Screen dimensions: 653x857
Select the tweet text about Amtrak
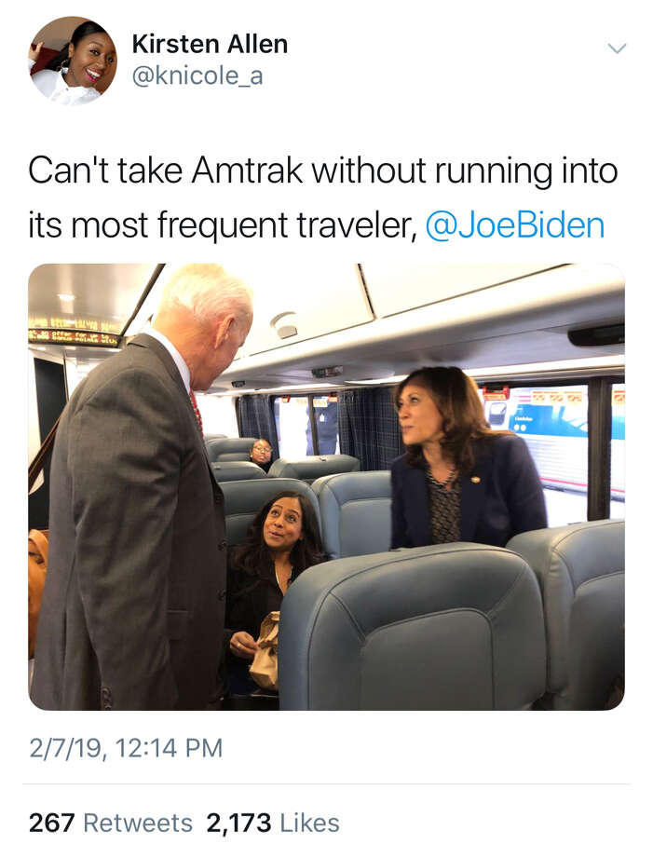(x=323, y=197)
